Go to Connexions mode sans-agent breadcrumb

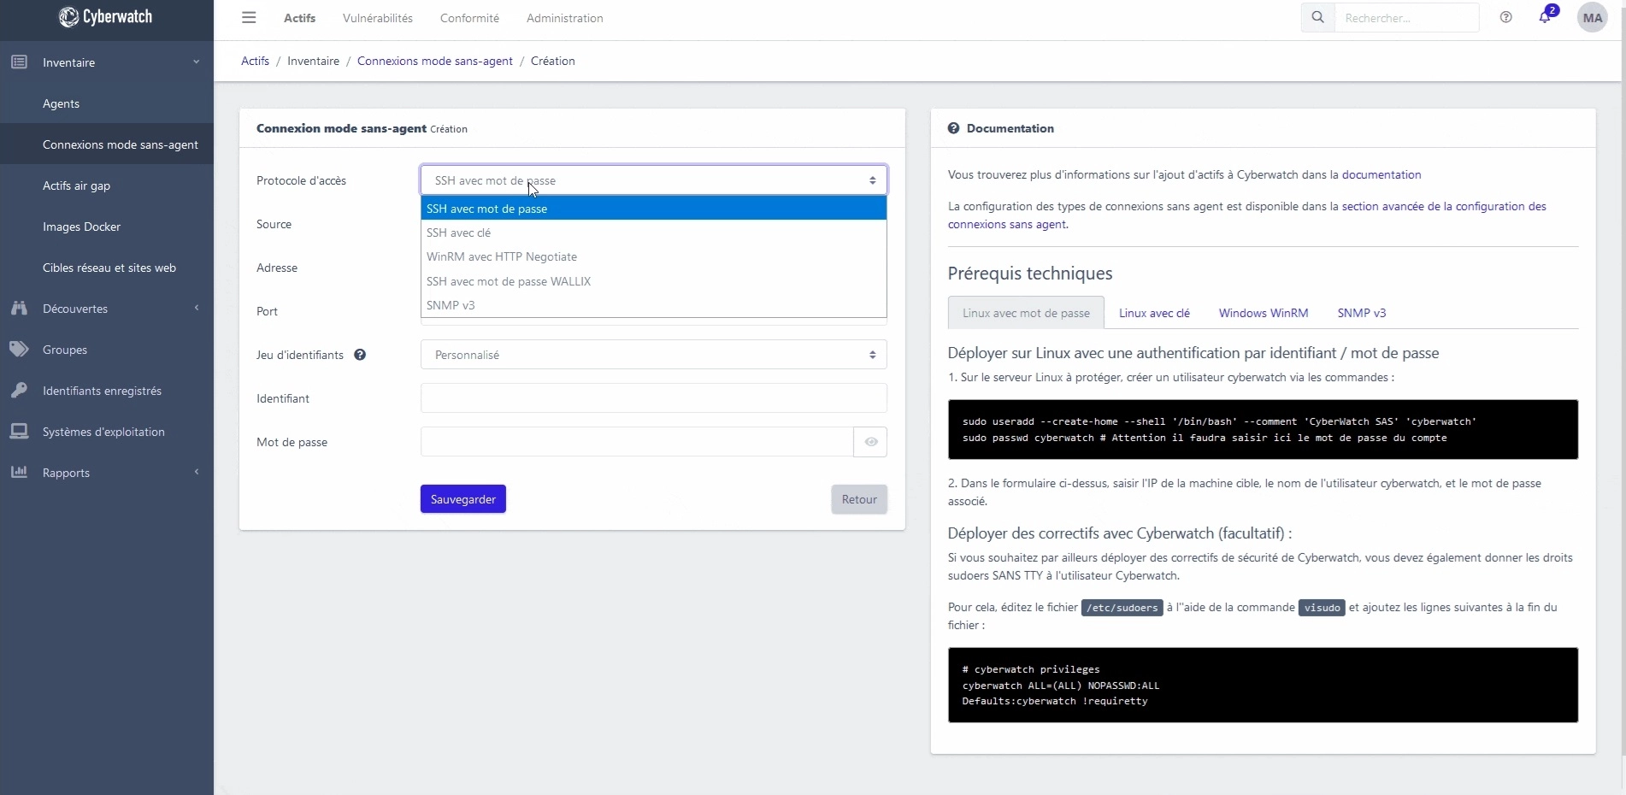coord(435,61)
